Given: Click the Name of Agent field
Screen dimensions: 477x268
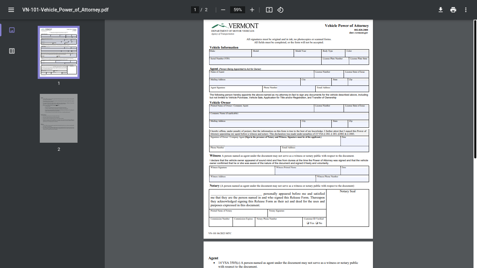Looking at the screenshot, I should pyautogui.click(x=262, y=74).
